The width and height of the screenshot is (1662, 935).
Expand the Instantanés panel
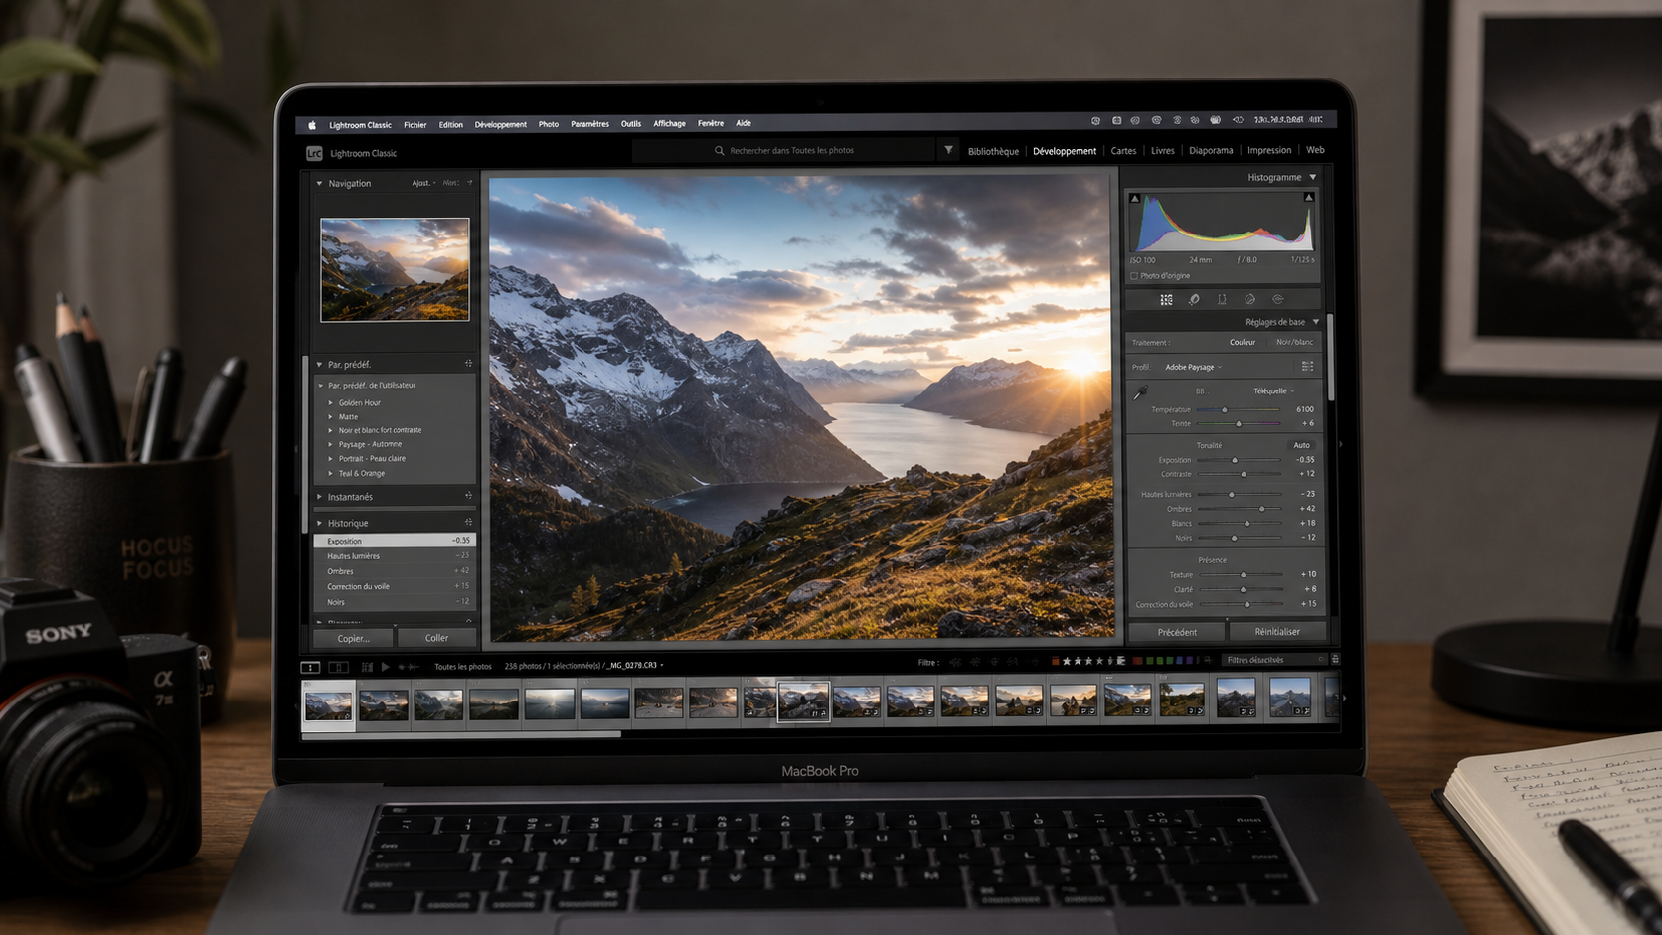pyautogui.click(x=319, y=496)
